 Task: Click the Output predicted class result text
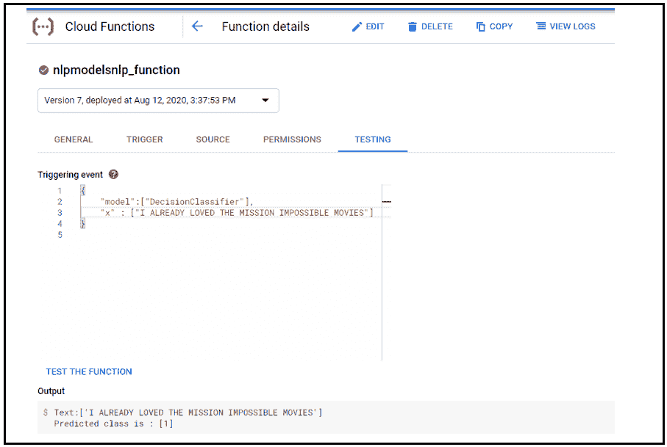pos(114,424)
